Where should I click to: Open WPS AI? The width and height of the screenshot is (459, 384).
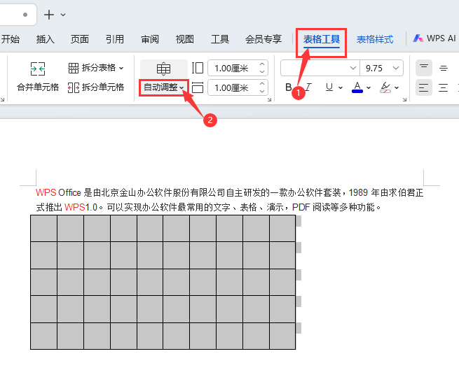point(434,38)
